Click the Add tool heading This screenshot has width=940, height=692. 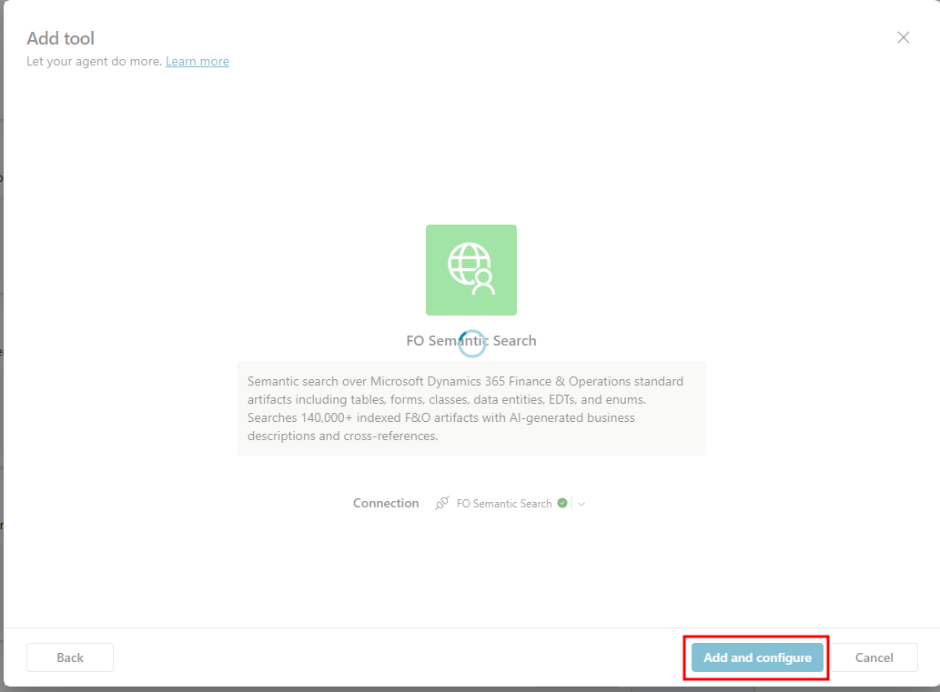pos(61,38)
